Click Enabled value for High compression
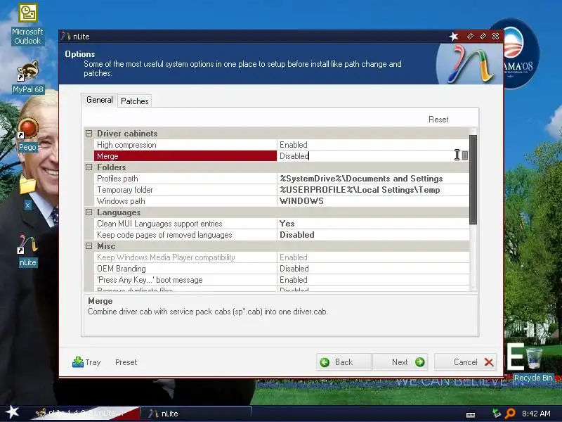The height and width of the screenshot is (422, 562). tap(373, 145)
